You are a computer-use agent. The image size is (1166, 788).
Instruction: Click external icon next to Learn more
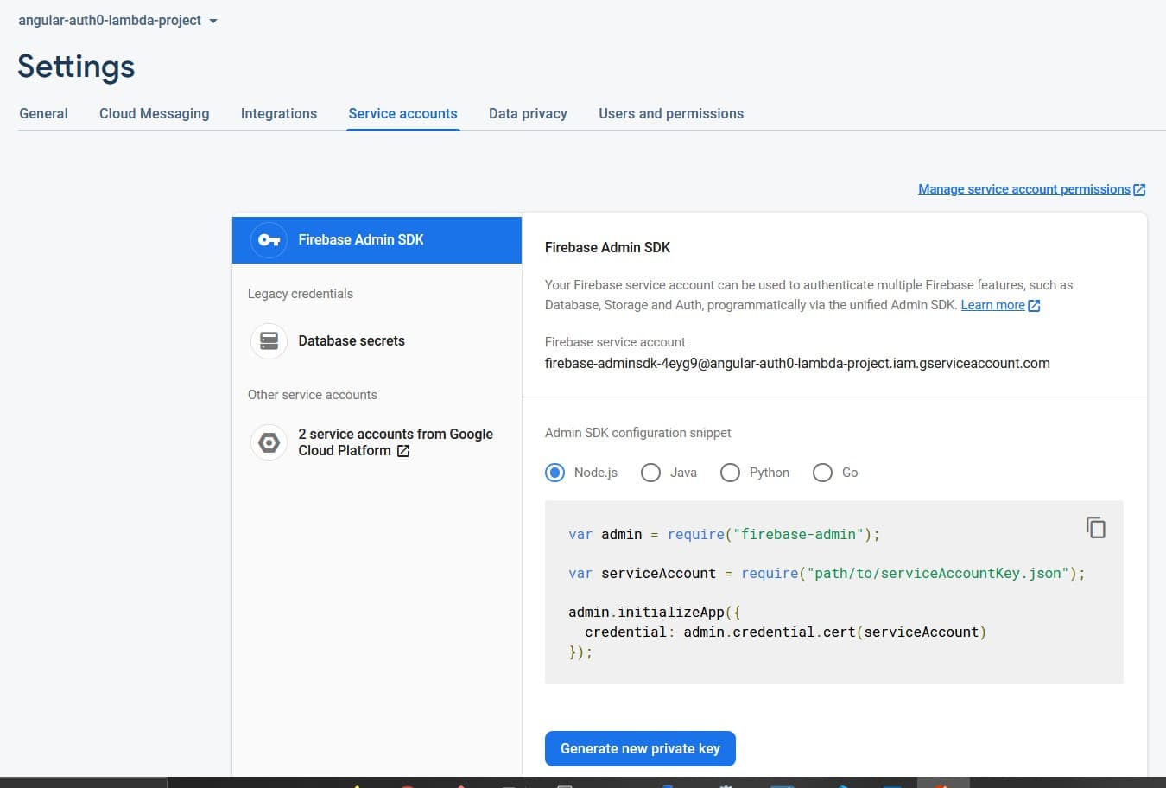tap(1034, 306)
